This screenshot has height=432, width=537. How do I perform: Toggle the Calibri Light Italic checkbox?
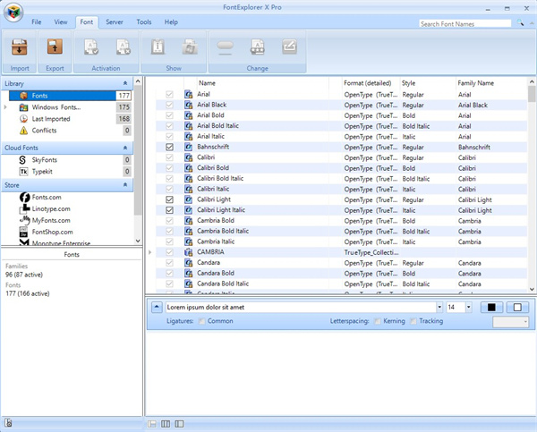(170, 210)
